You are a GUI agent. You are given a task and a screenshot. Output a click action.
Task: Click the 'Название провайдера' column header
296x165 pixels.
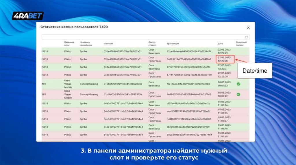[x=86, y=43]
